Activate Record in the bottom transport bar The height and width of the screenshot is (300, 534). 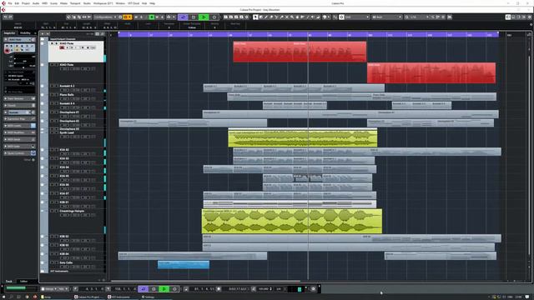(174, 289)
